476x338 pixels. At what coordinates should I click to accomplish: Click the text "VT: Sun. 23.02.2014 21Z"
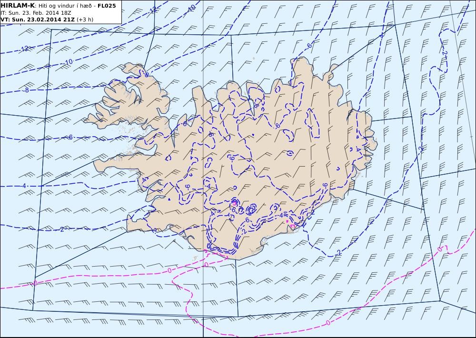click(x=38, y=20)
